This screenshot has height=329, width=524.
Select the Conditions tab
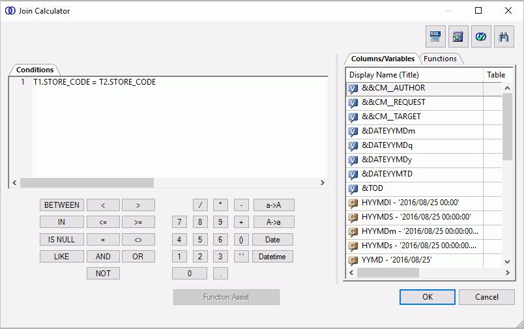coord(35,70)
